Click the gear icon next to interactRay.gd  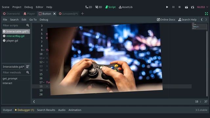pos(4,36)
